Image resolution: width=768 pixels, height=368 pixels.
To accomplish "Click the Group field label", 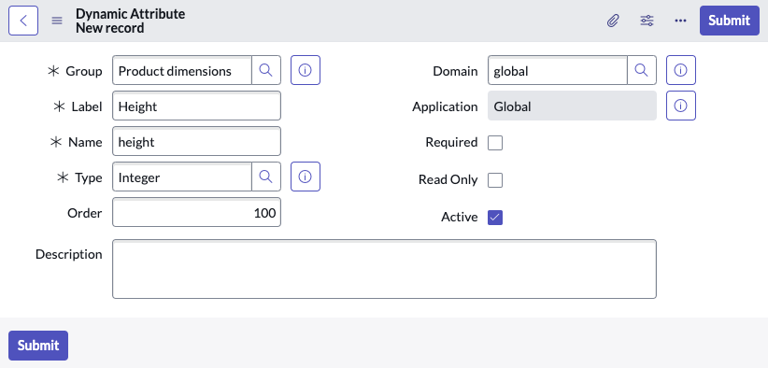I will tap(84, 71).
